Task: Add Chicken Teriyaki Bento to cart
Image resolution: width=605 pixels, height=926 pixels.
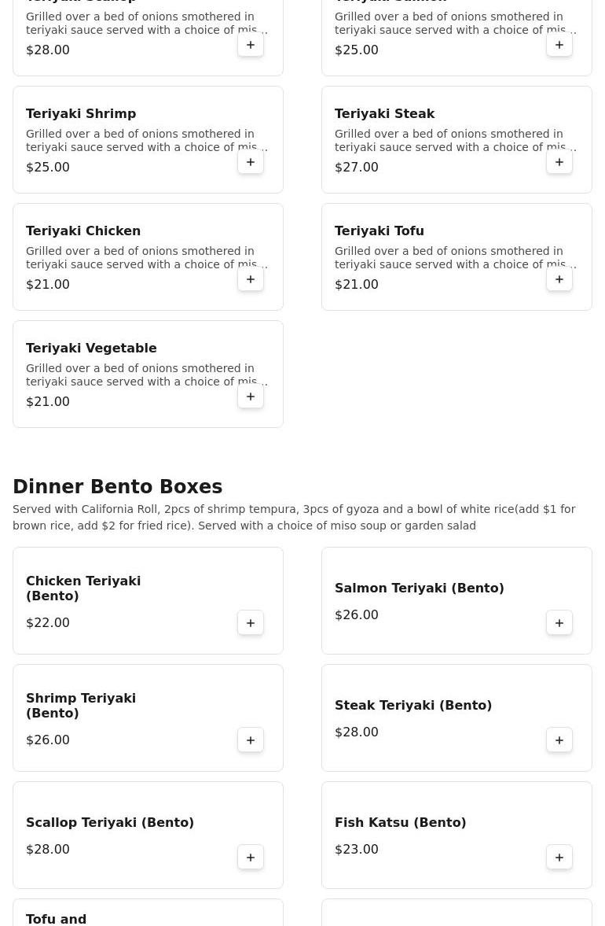Action: (x=251, y=623)
